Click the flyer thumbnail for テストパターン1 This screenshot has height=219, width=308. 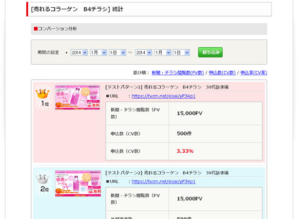(x=78, y=97)
